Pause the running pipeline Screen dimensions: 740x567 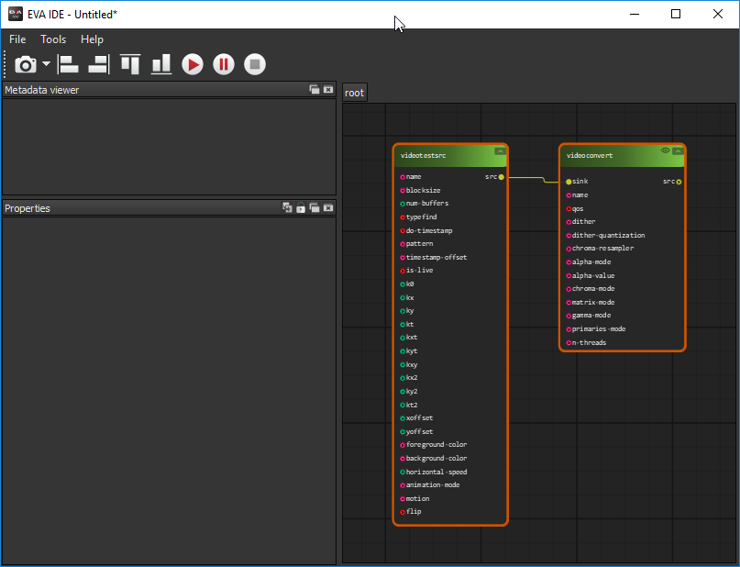[224, 64]
